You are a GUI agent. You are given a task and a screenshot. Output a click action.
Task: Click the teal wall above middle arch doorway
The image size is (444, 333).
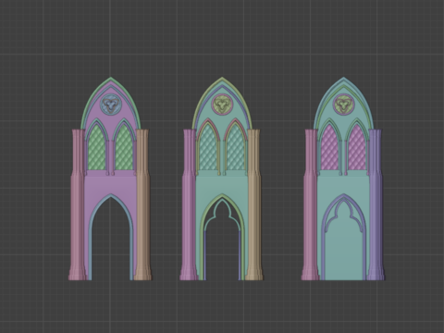click(222, 185)
